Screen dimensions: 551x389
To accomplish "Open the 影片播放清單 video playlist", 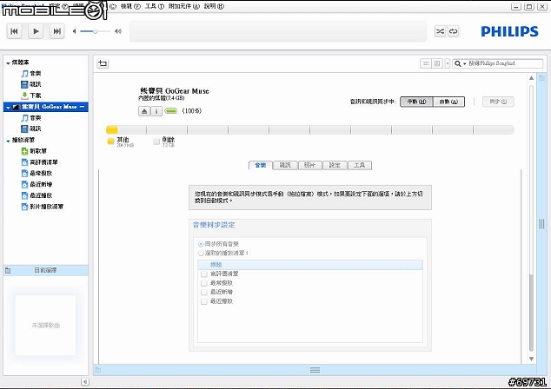I will pyautogui.click(x=43, y=207).
